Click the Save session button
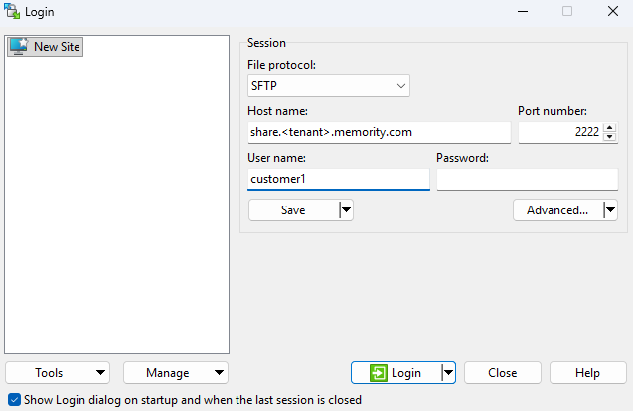This screenshot has height=411, width=633. (293, 209)
